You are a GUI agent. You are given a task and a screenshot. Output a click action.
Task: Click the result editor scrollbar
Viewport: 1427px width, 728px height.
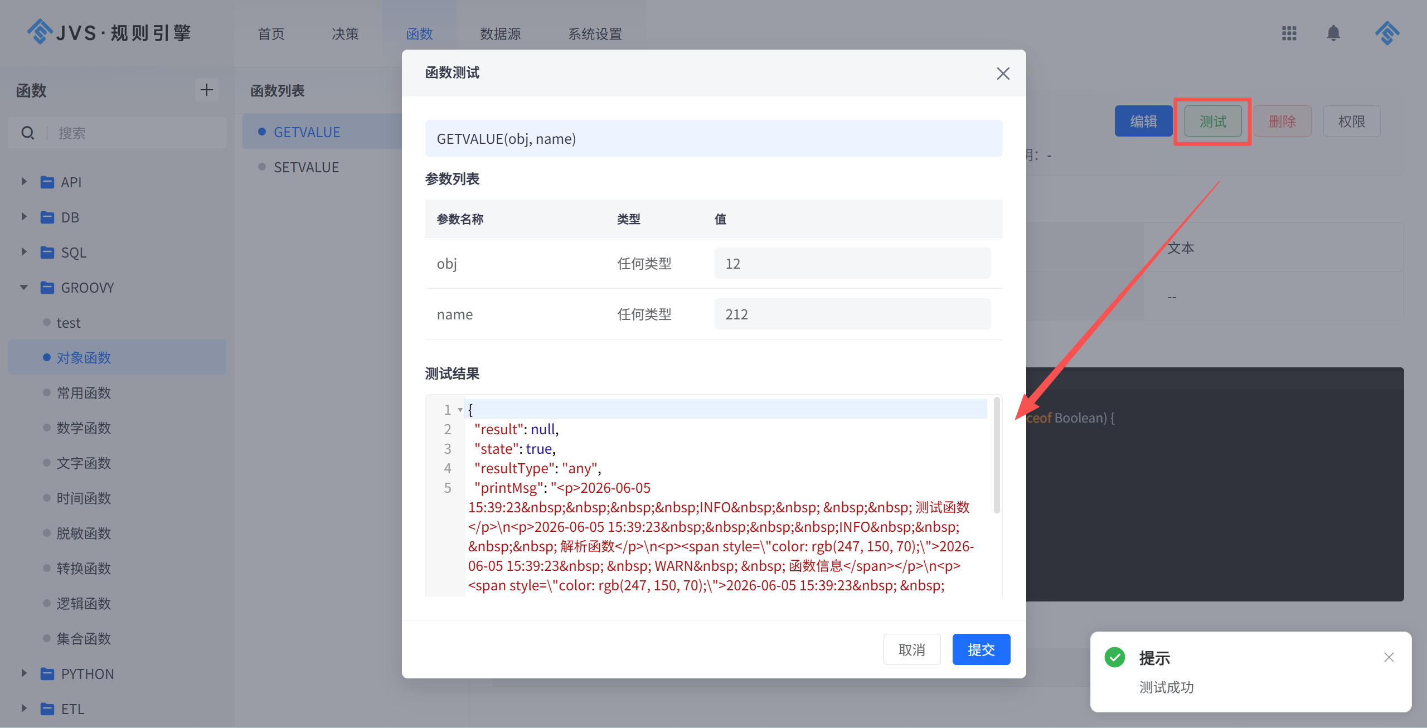997,454
